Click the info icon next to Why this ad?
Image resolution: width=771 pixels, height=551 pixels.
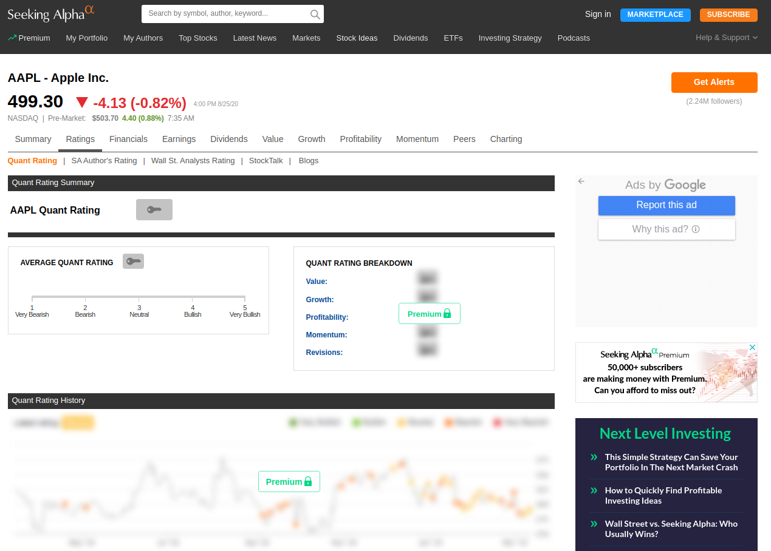696,229
